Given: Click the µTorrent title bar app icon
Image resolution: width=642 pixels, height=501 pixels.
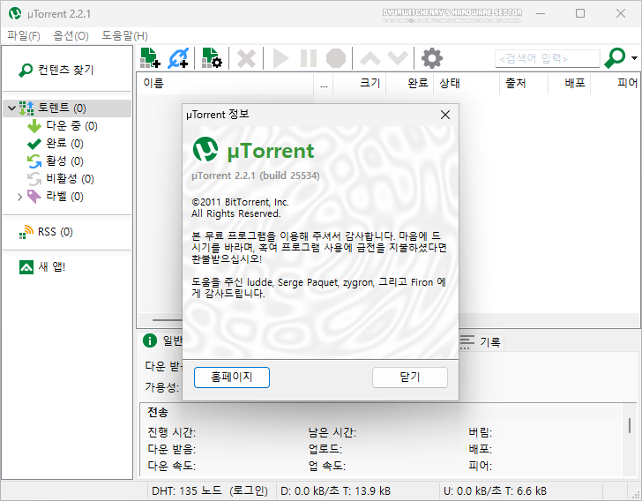Looking at the screenshot, I should 15,13.
